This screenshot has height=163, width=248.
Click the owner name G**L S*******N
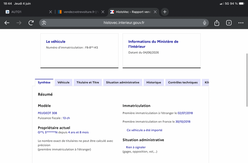(48, 132)
